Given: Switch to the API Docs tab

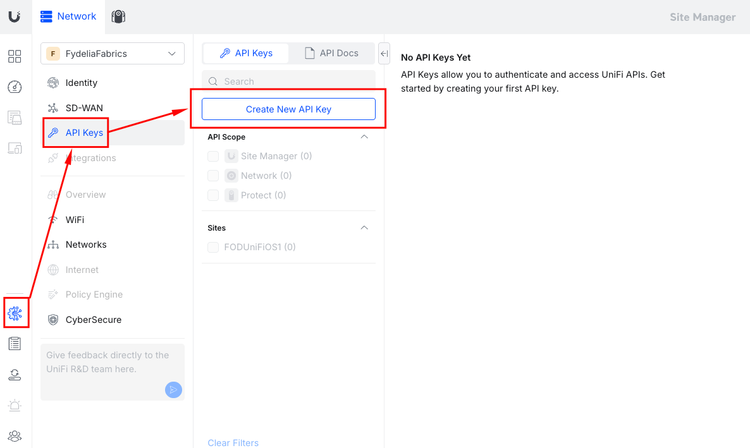Looking at the screenshot, I should click(x=331, y=53).
